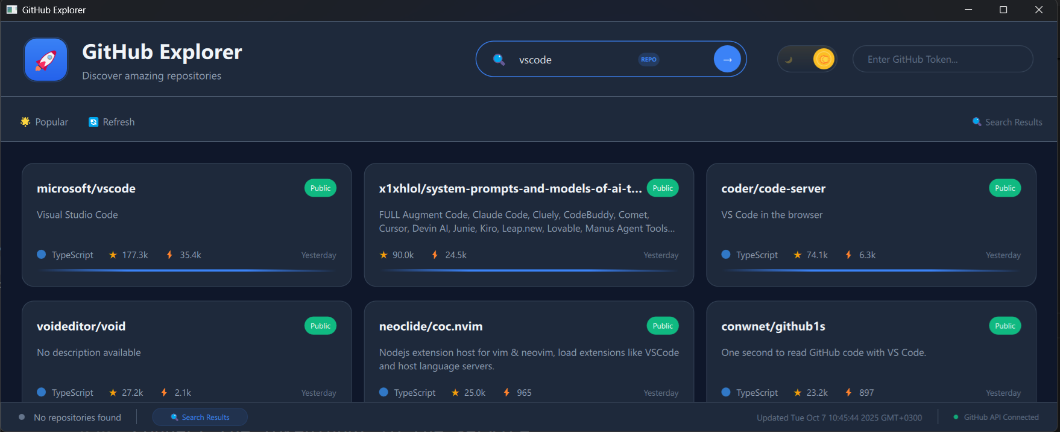1060x432 pixels.
Task: Click VS Code in the browser description
Action: [x=772, y=215]
